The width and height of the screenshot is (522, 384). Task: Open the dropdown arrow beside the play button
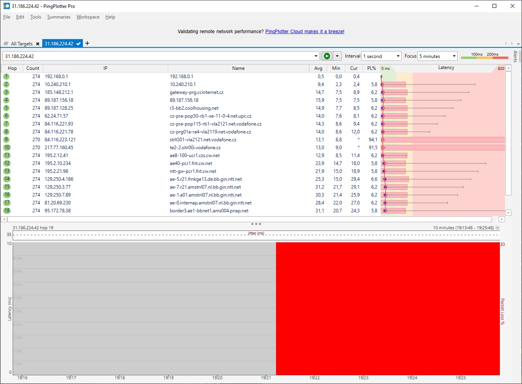click(x=337, y=56)
